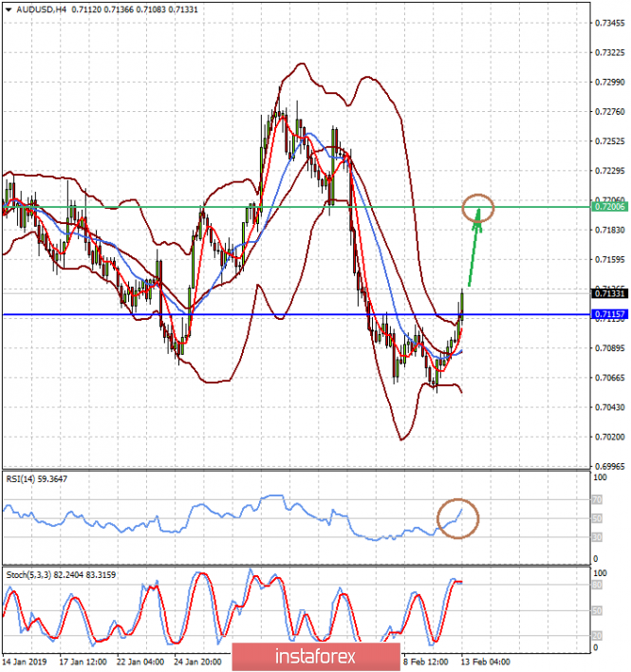Screen dimensions: 631x672
Task: Select the 13 Feb 04:00 time label
Action: point(486,663)
